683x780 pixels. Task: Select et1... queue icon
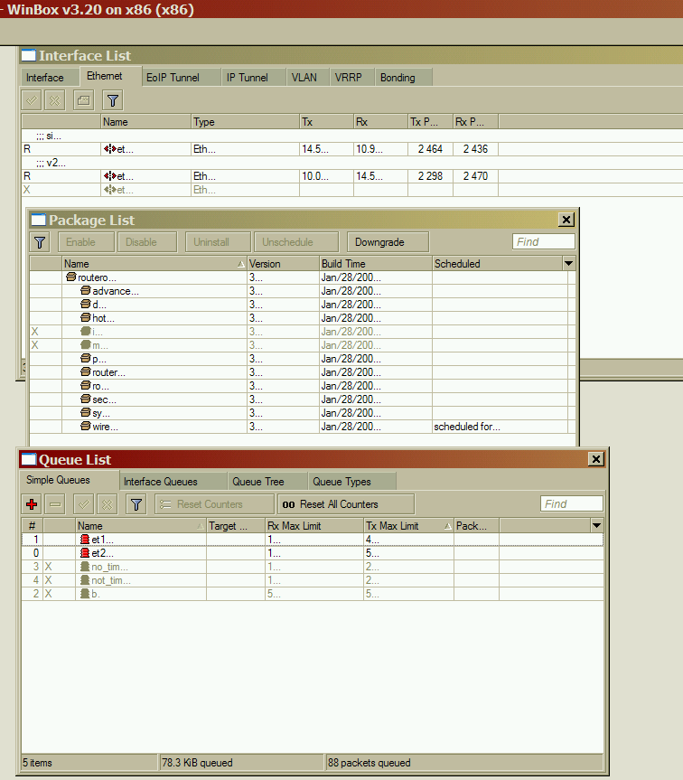[x=85, y=540]
